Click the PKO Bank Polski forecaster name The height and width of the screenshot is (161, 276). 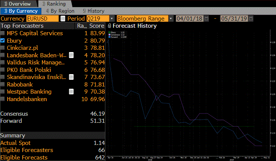(29, 70)
